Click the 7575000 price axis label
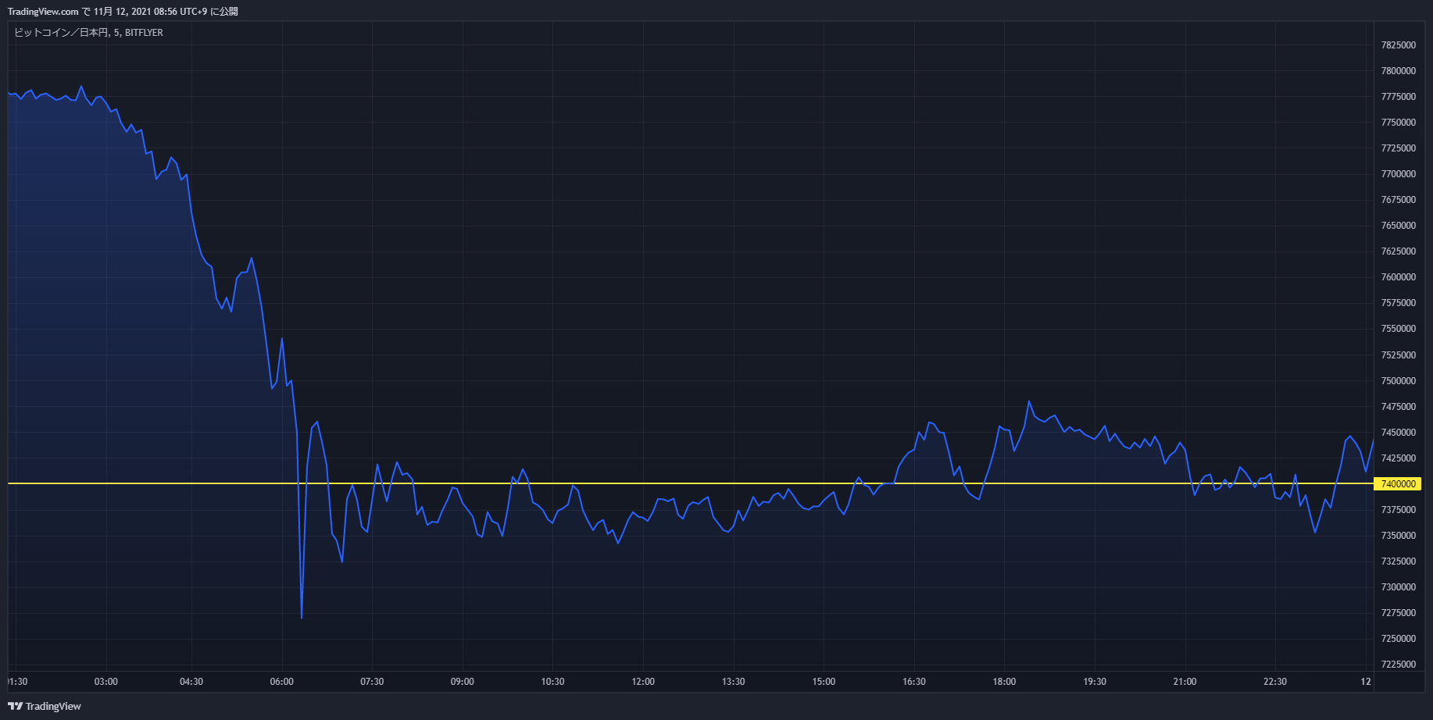Screen dimensions: 1433x720 [x=1399, y=303]
